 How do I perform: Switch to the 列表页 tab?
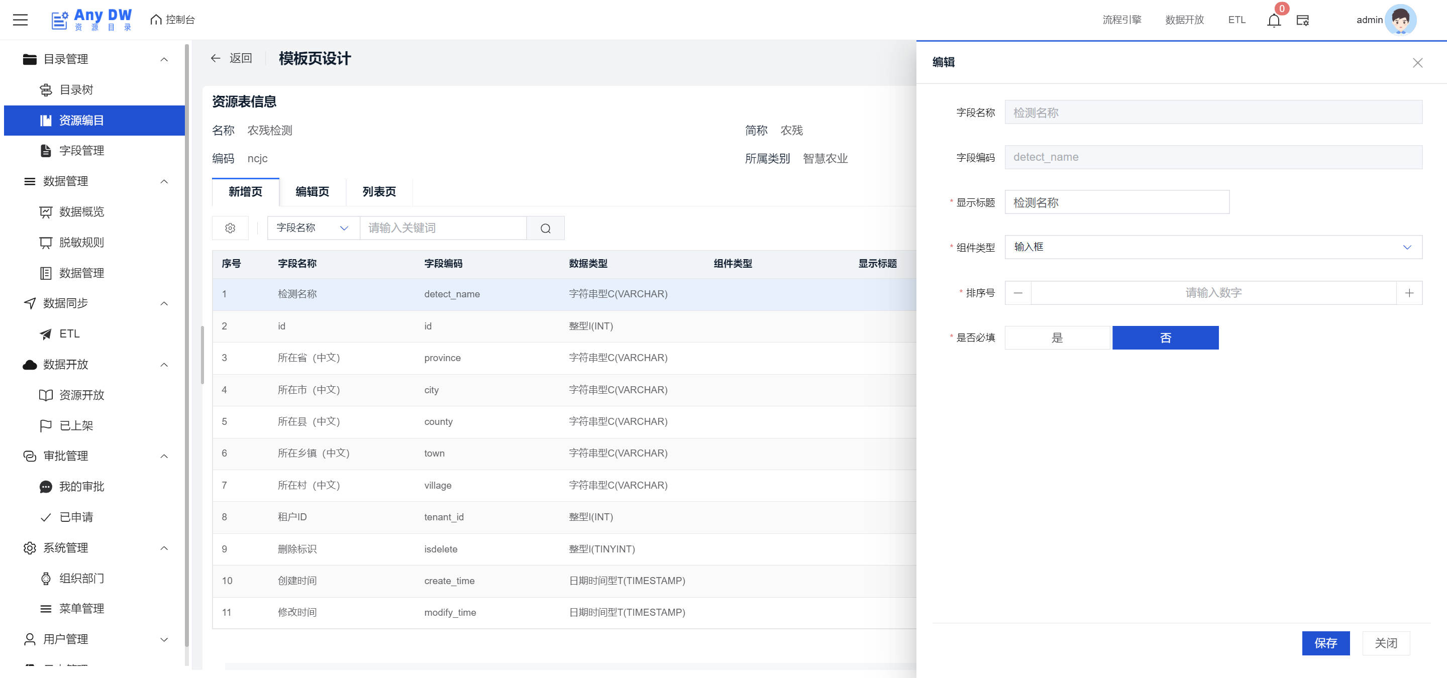click(x=379, y=192)
